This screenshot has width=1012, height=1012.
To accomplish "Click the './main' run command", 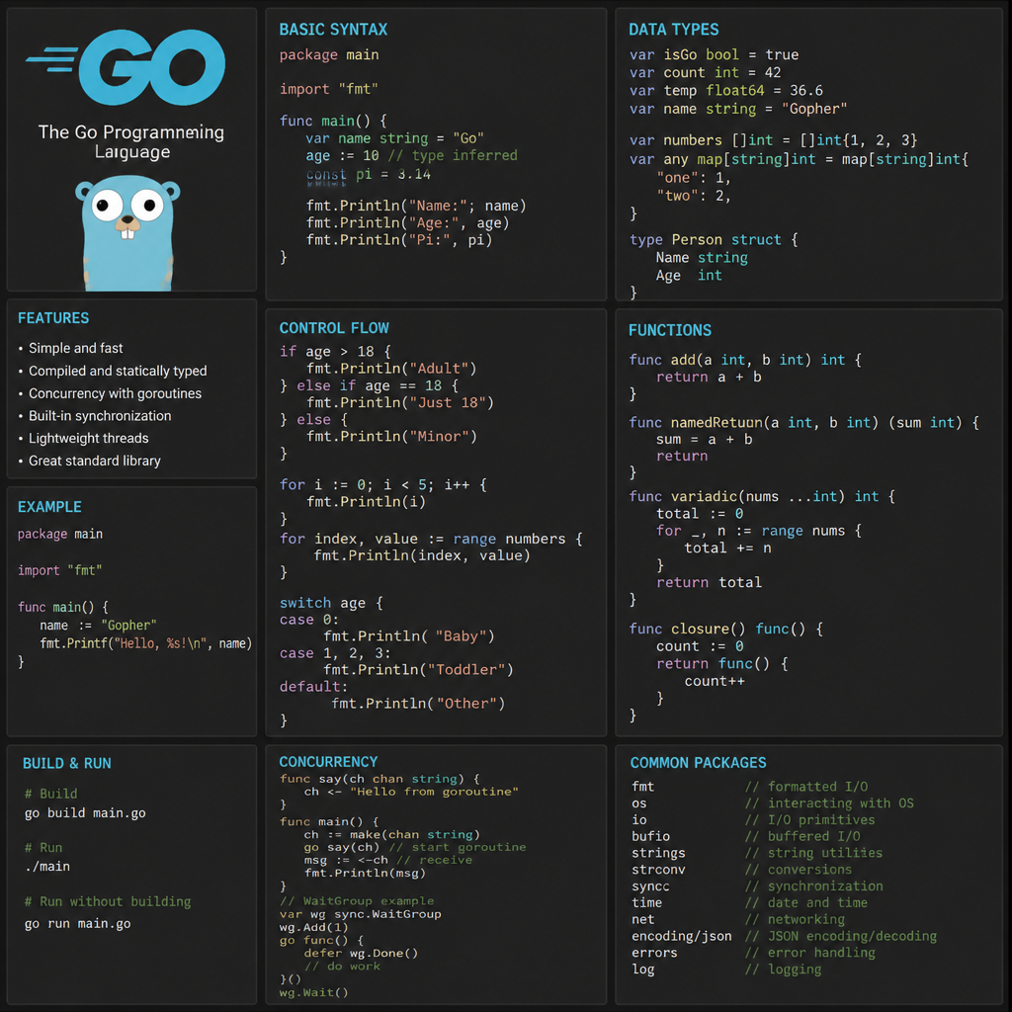I will [47, 866].
